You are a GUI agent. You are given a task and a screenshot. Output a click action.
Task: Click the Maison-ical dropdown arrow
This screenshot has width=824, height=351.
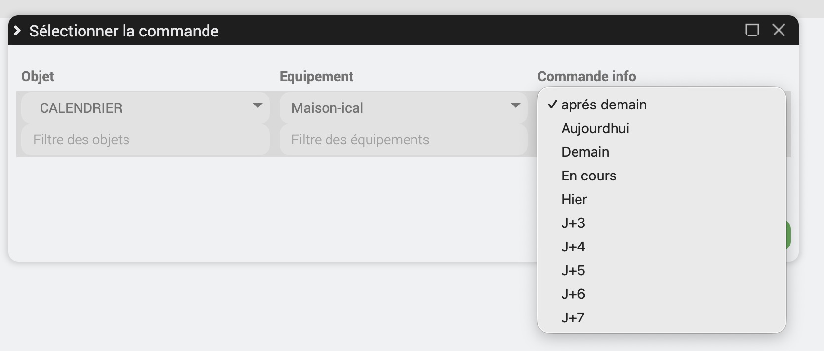tap(515, 105)
